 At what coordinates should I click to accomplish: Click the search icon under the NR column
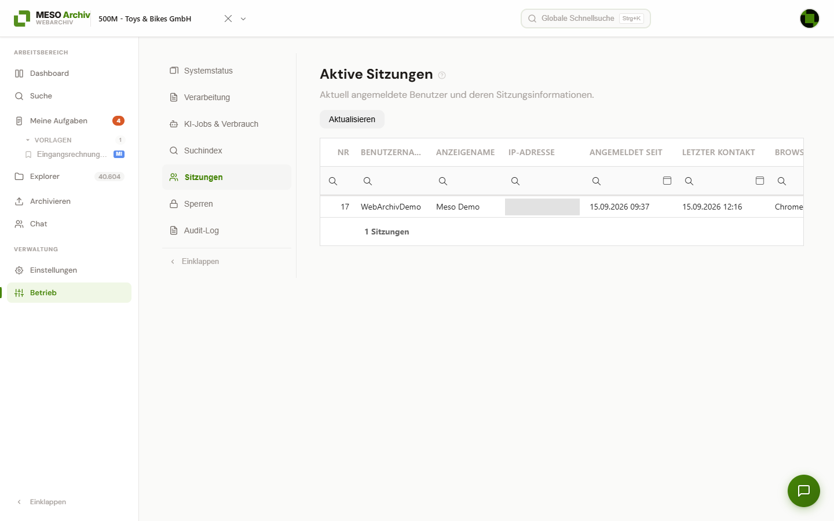tap(333, 181)
